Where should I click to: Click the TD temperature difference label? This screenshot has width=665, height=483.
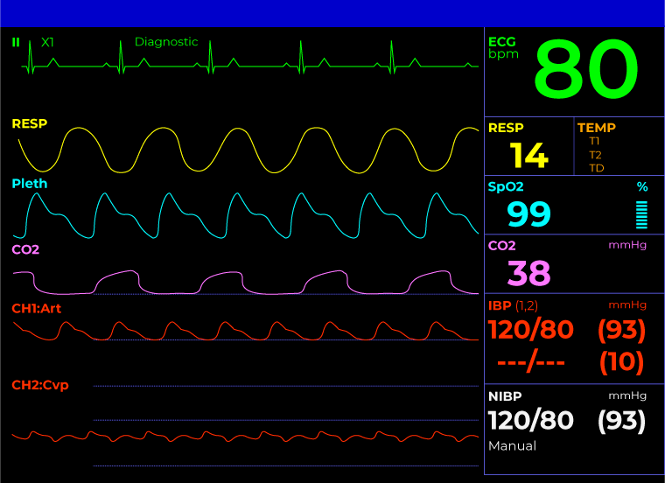[596, 168]
